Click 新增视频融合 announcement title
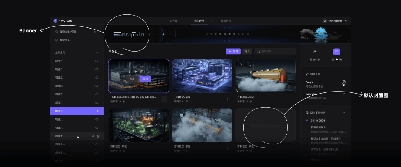 [x=318, y=127]
